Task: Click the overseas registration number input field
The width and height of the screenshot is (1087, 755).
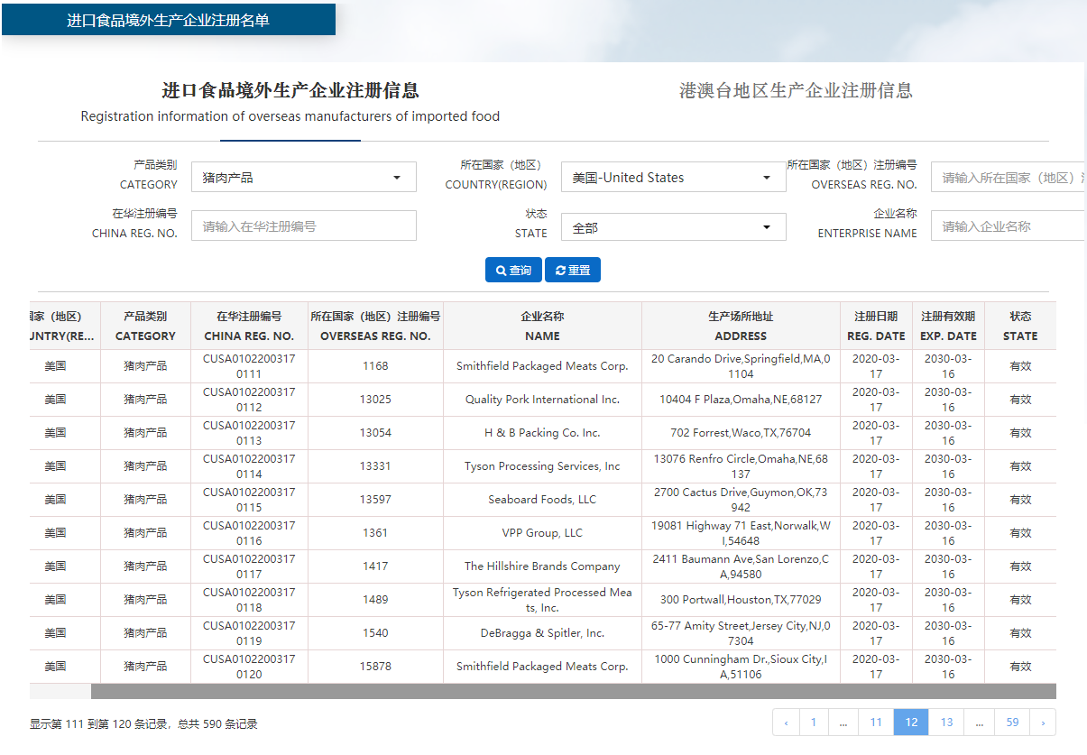Action: tap(1008, 178)
